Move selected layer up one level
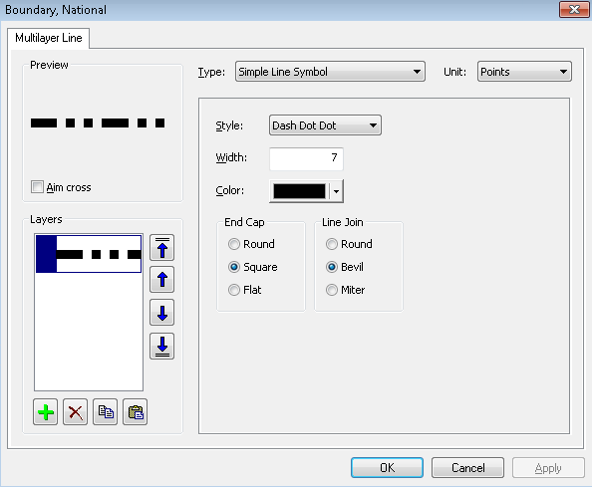The width and height of the screenshot is (592, 487). pyautogui.click(x=162, y=280)
